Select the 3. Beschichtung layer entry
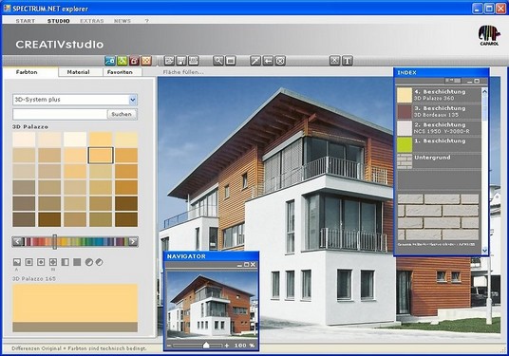This screenshot has width=509, height=356. click(x=439, y=111)
